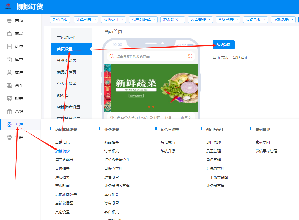Screen dimensions: 299x220
Task: Click the 库存 inventory box icon
Action: 9,60
